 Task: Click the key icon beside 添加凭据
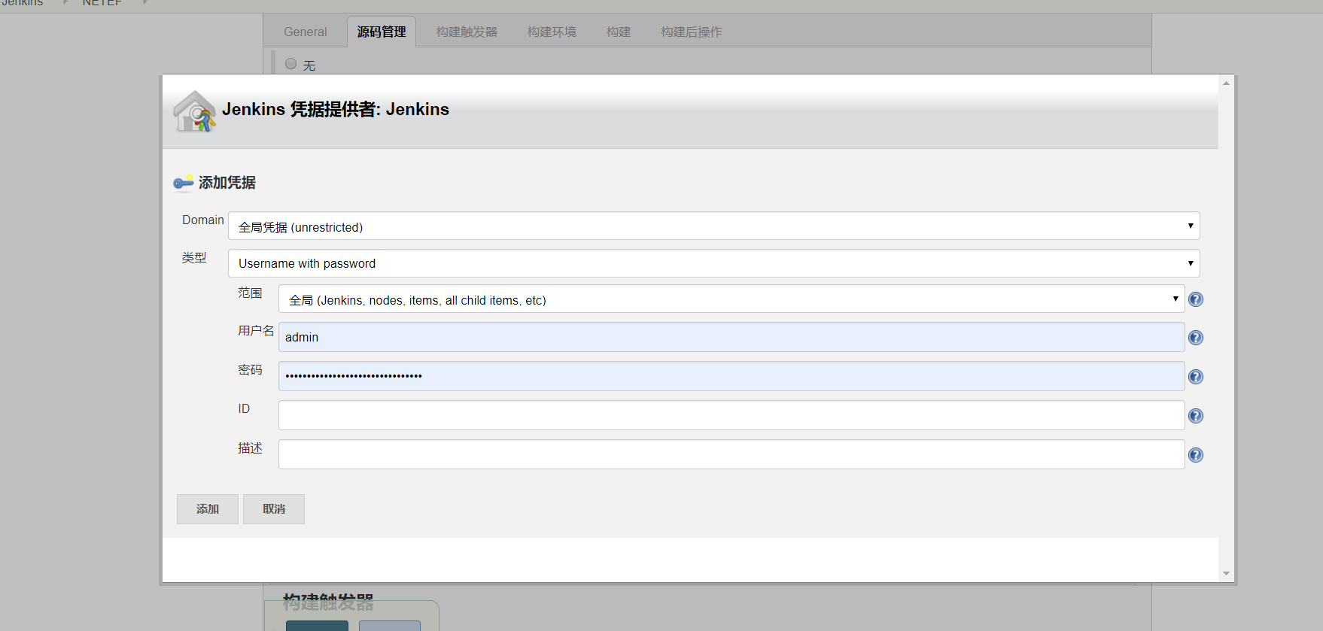pos(184,183)
